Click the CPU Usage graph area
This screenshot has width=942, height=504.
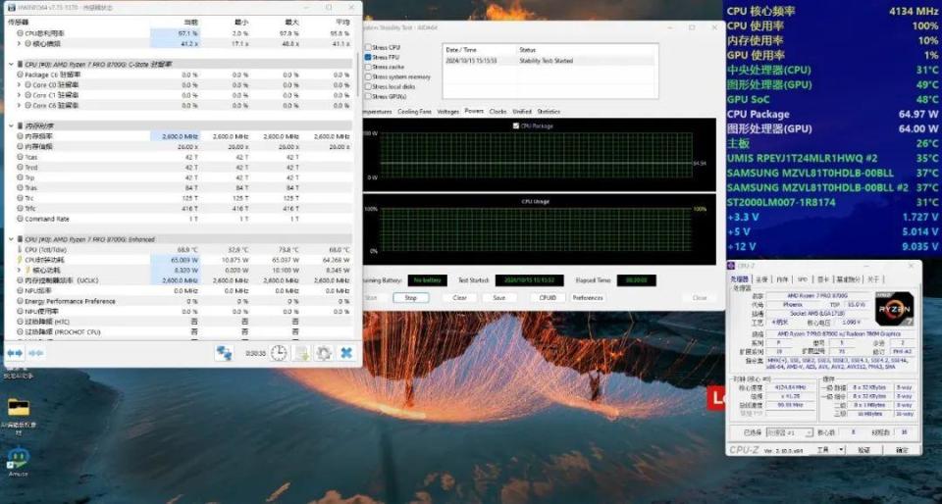pyautogui.click(x=535, y=236)
